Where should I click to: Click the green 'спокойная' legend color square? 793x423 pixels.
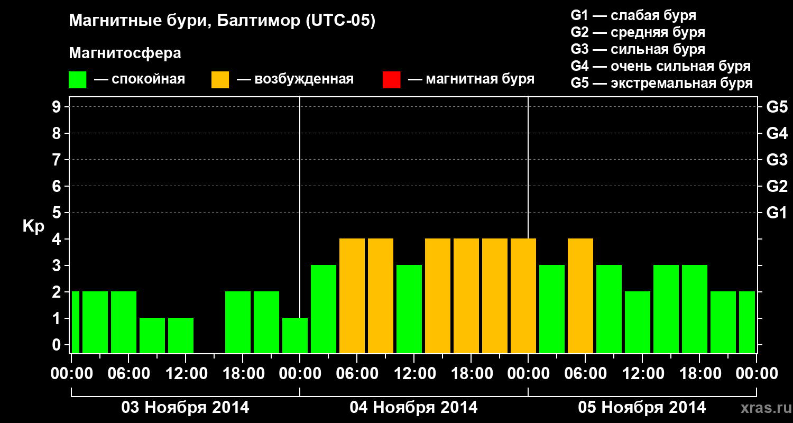click(x=77, y=80)
